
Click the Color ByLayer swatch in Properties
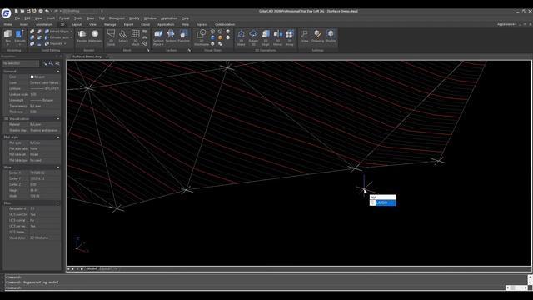[x=32, y=77]
